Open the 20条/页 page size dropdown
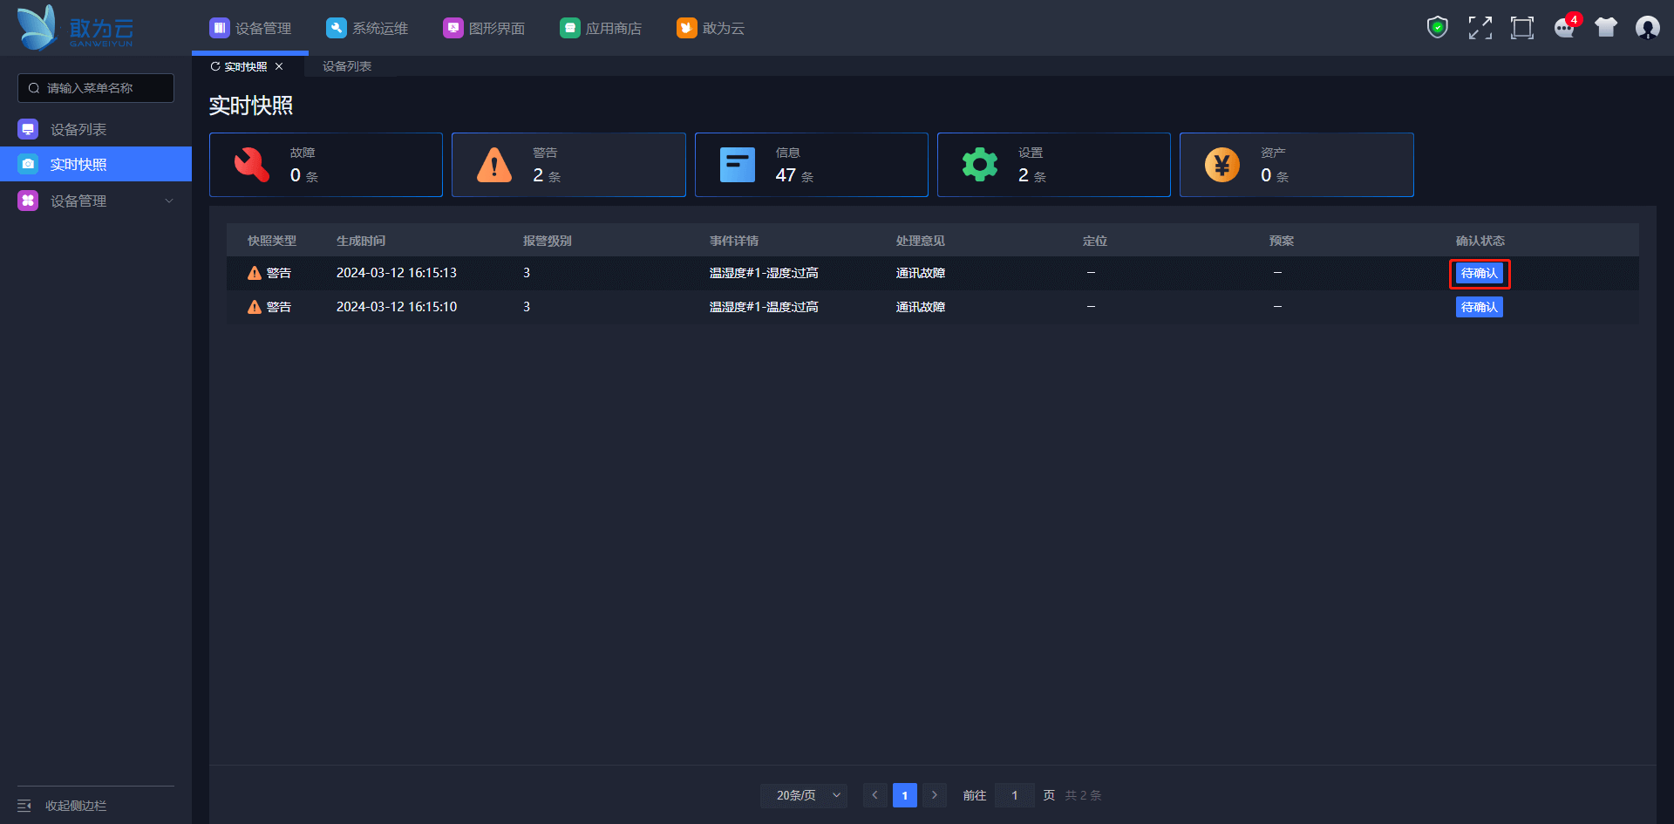Screen dimensions: 1674x824 tap(804, 795)
